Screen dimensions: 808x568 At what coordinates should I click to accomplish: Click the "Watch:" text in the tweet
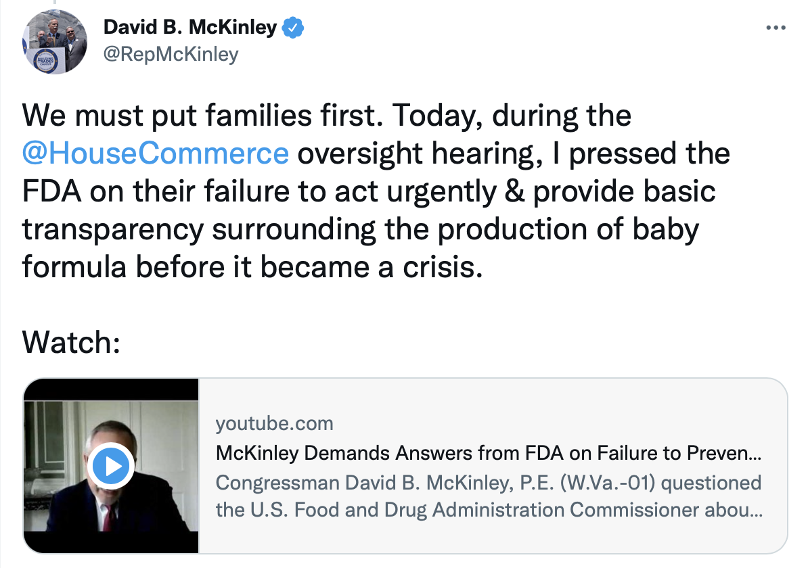71,343
